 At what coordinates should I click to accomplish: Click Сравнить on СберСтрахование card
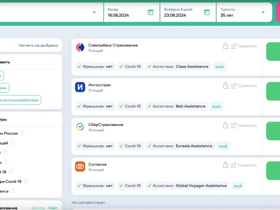244,125
